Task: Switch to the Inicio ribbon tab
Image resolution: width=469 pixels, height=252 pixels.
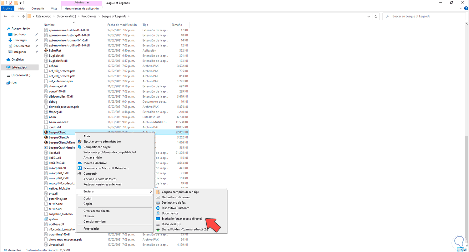Action: coord(21,8)
